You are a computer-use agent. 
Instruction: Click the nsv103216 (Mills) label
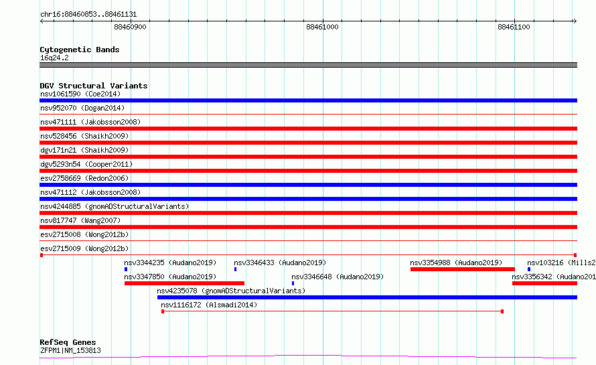(561, 263)
